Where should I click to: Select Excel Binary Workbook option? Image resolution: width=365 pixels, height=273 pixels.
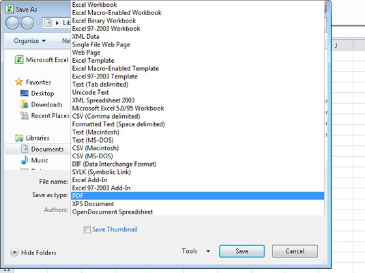(x=197, y=20)
